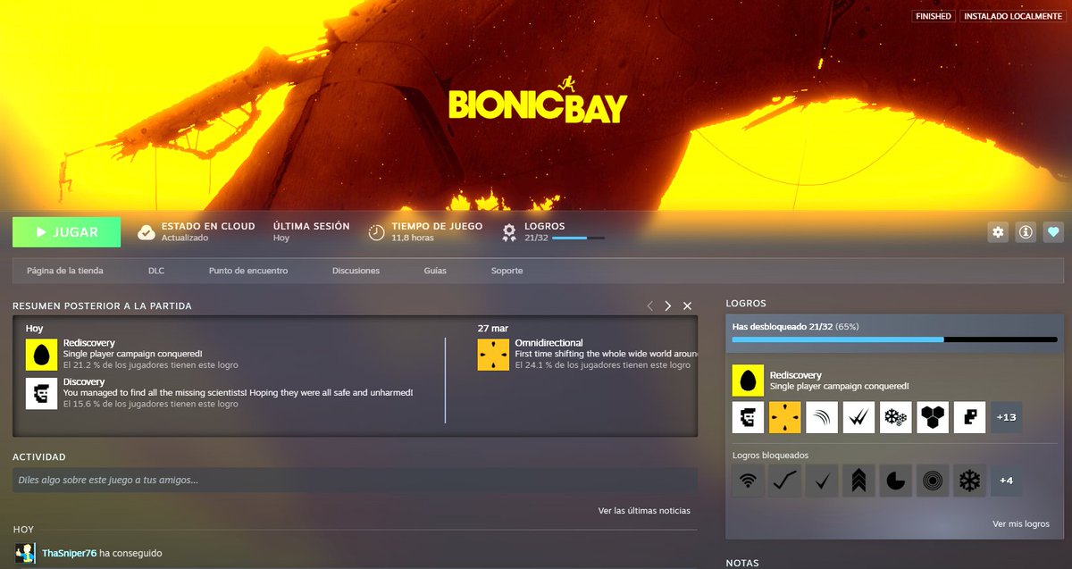1072x569 pixels.
Task: Click the FINISHED collection tag
Action: (934, 16)
